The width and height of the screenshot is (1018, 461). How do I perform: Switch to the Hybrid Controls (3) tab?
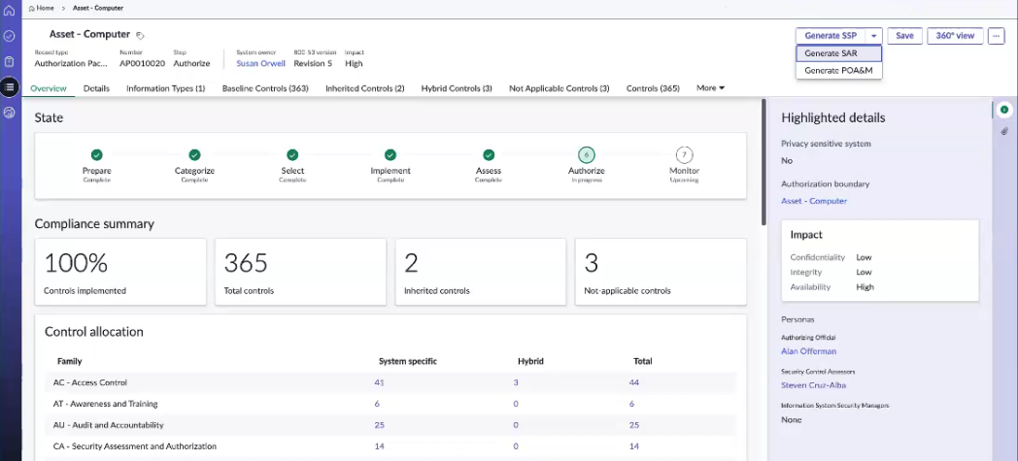(457, 88)
